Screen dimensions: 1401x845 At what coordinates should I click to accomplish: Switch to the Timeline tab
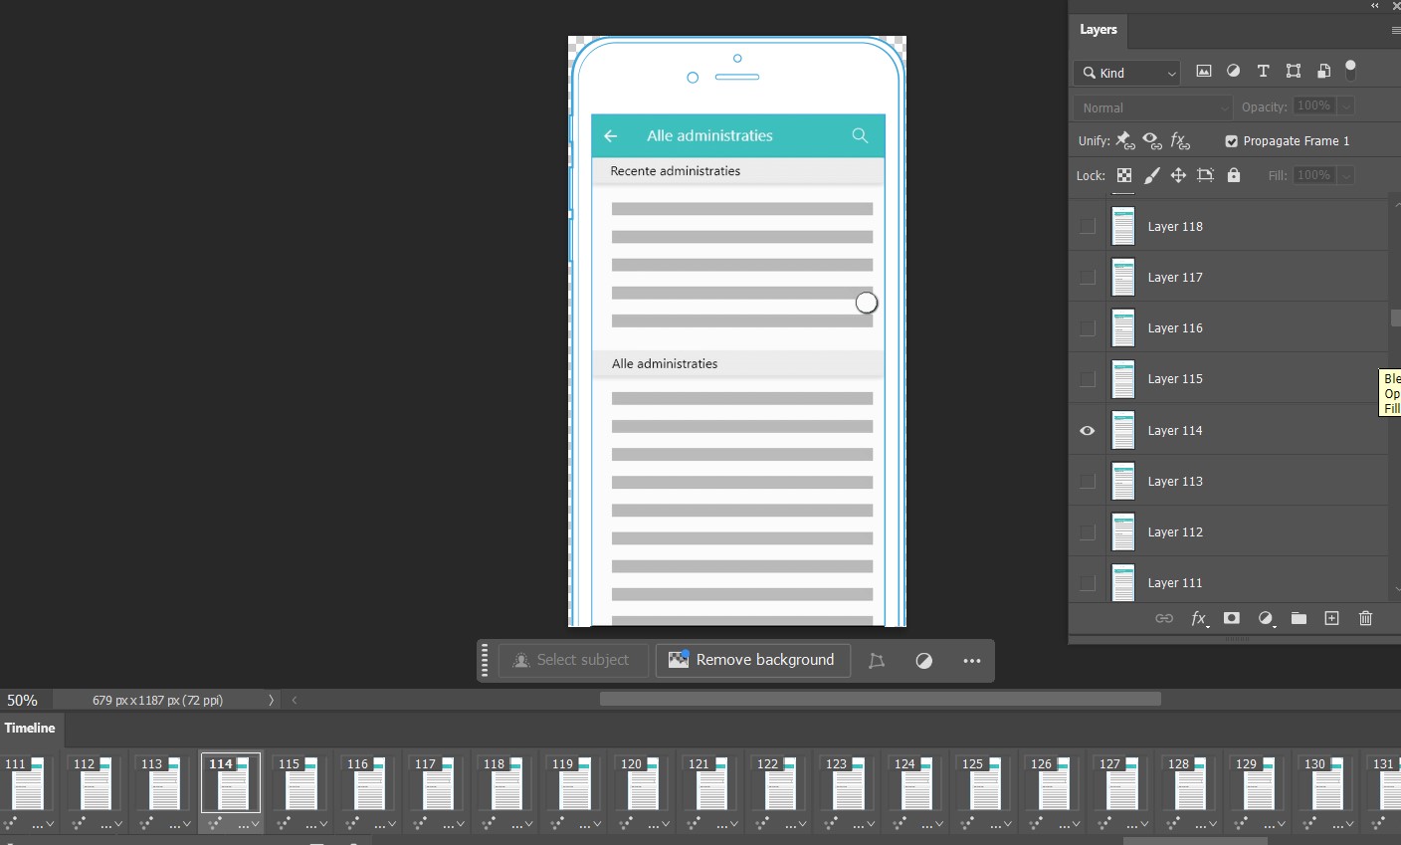coord(30,729)
